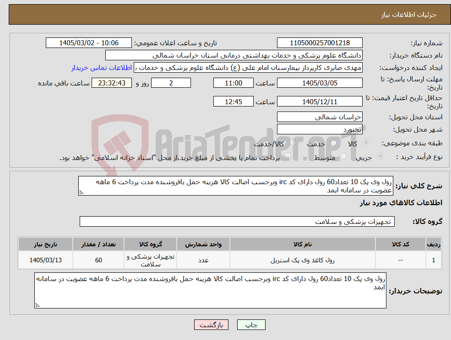The width and height of the screenshot is (451, 340).
Task: Select the خدمت radio button
Action: pos(334,143)
